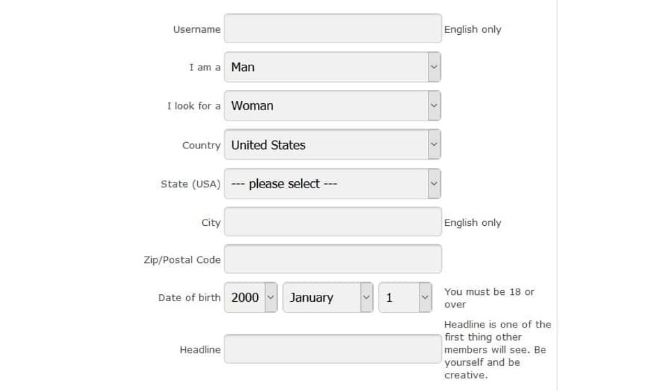
Task: Click into the Zip/Postal Code field
Action: [x=332, y=259]
